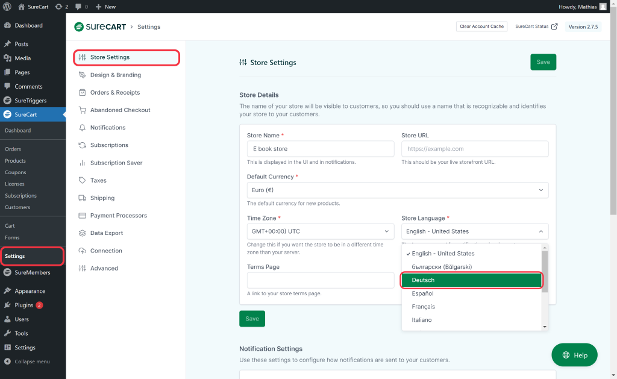This screenshot has width=617, height=379.
Task: Click the Taxes tag icon in sidebar
Action: [83, 180]
